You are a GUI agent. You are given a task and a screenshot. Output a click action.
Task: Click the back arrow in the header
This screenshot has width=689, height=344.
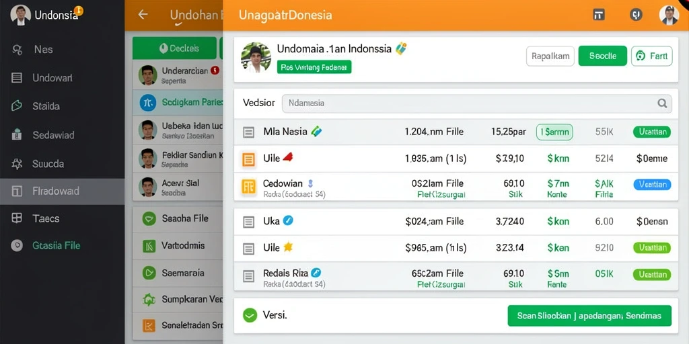143,15
